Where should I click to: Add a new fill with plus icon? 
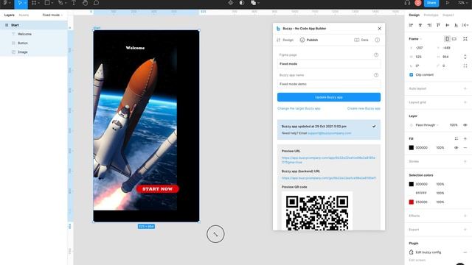point(465,139)
